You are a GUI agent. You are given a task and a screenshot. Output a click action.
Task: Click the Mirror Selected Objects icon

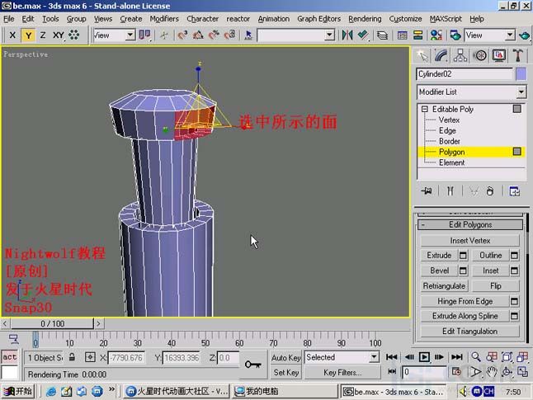click(x=347, y=35)
